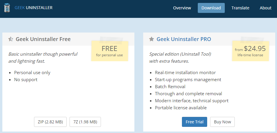Click the Buy Now button
This screenshot has width=277, height=133.
coord(222,122)
